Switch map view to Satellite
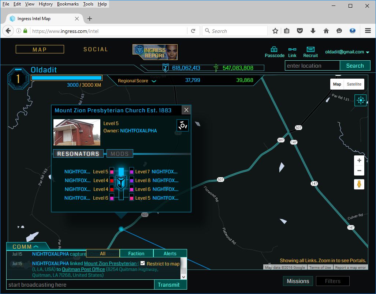 coord(354,84)
